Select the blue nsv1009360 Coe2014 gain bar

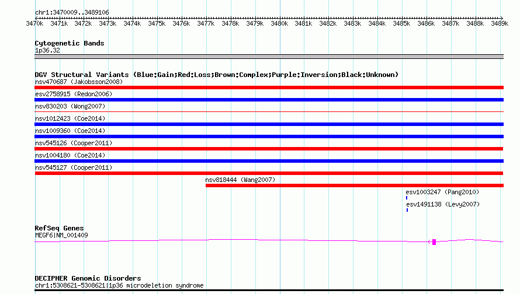(x=269, y=136)
